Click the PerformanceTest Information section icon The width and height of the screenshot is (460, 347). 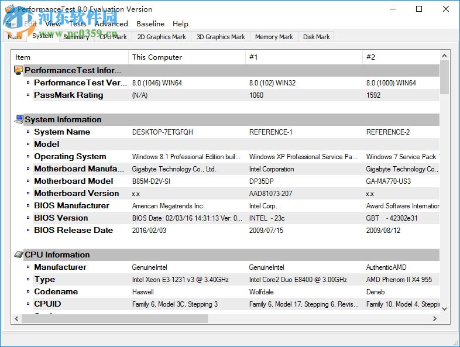[19, 70]
